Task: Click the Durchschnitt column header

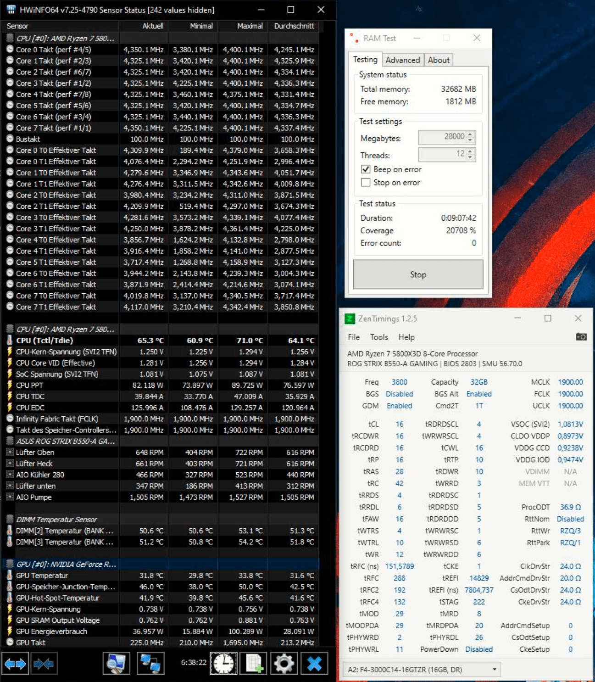Action: pyautogui.click(x=293, y=26)
